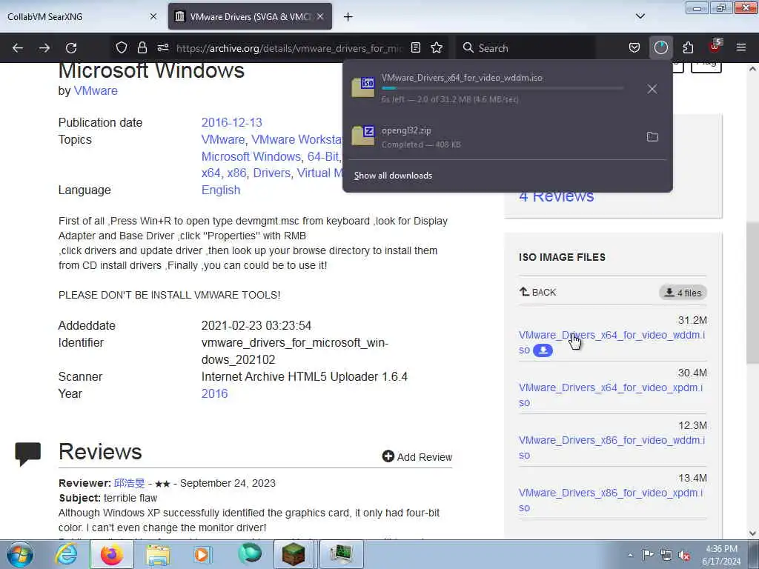Screen dimensions: 759x569
Task: Launch Internet Explorer from taskbar
Action: 66,554
